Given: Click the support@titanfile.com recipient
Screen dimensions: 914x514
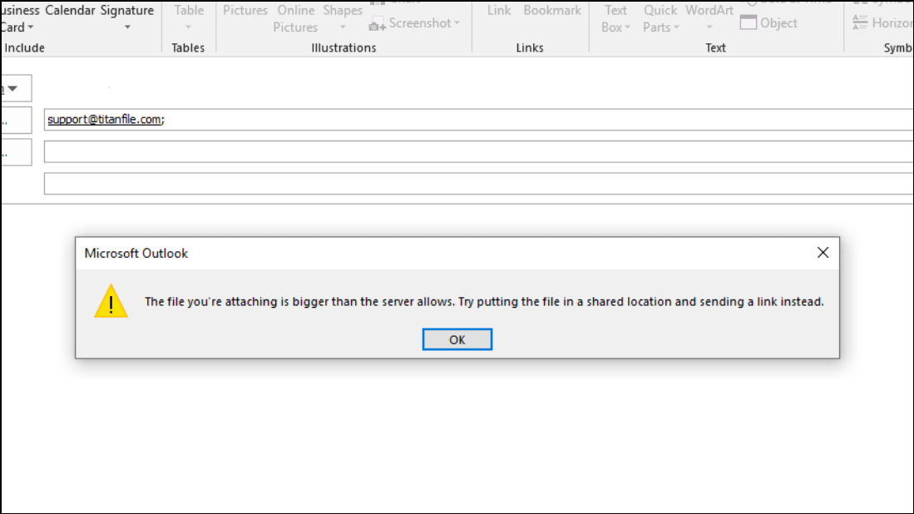Looking at the screenshot, I should tap(106, 120).
